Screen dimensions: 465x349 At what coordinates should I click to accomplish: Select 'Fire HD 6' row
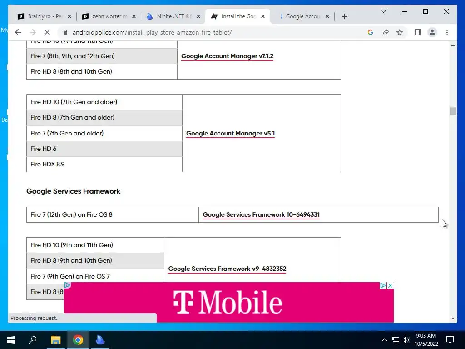click(x=104, y=149)
